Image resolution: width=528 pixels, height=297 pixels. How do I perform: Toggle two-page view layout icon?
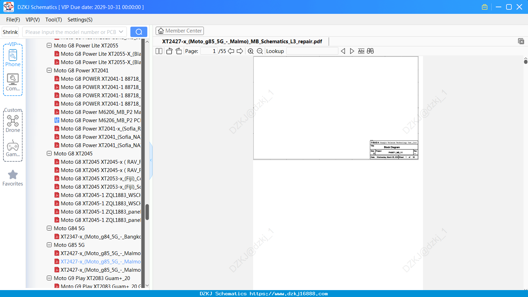[x=159, y=51]
